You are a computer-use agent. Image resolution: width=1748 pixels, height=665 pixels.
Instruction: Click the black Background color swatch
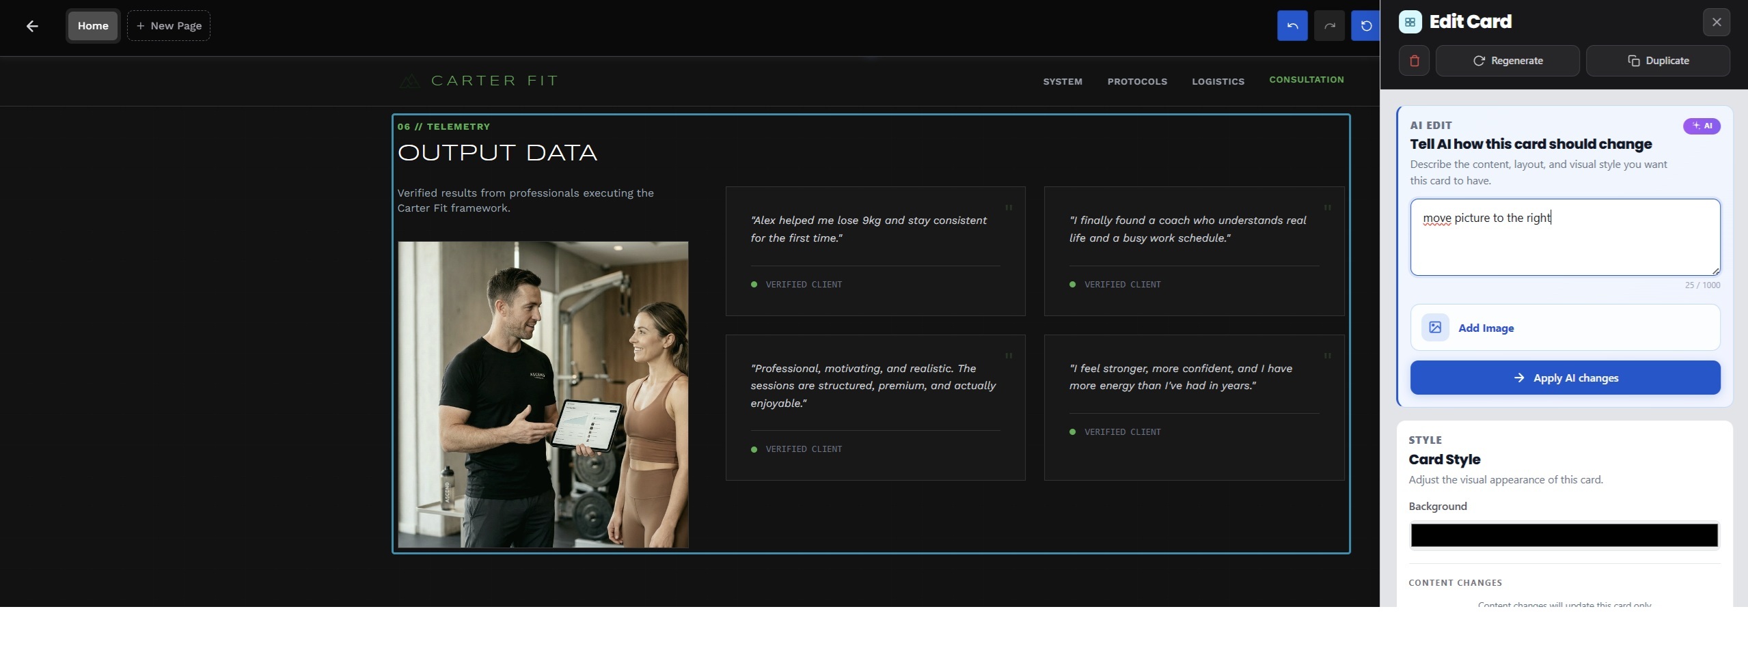point(1564,535)
